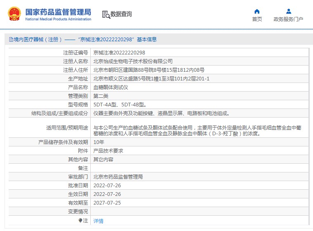Viewport: 313px width, 231px height.
Task: Click the 产品名称 label
Action: tap(78, 87)
